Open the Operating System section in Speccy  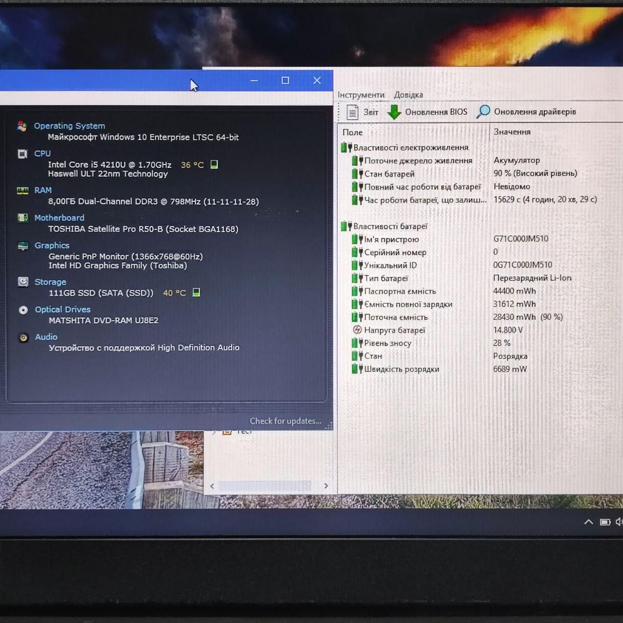[70, 126]
